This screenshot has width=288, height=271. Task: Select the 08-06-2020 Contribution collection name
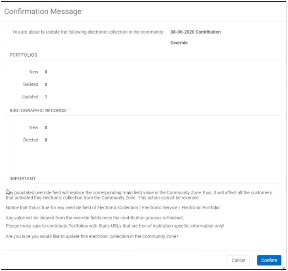(x=195, y=32)
